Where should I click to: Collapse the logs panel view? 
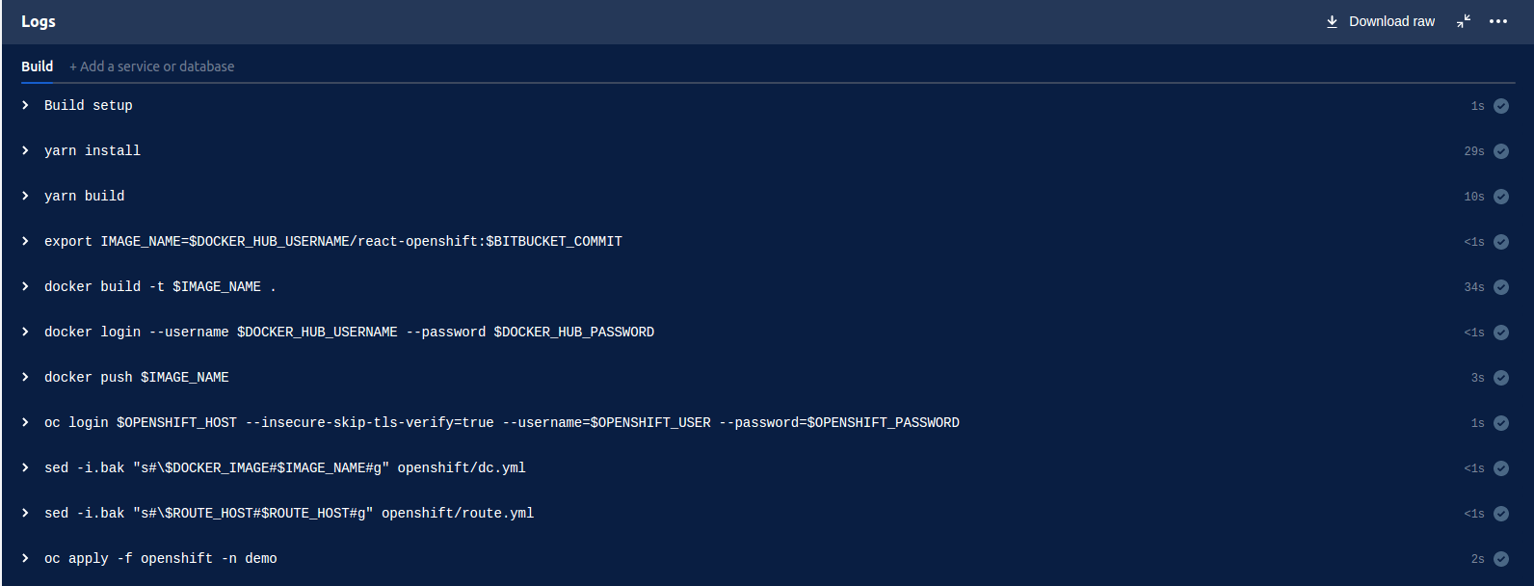tap(1464, 21)
